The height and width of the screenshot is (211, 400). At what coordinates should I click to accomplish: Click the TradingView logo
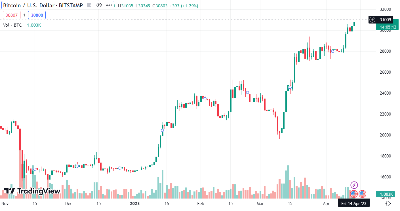[x=32, y=191]
